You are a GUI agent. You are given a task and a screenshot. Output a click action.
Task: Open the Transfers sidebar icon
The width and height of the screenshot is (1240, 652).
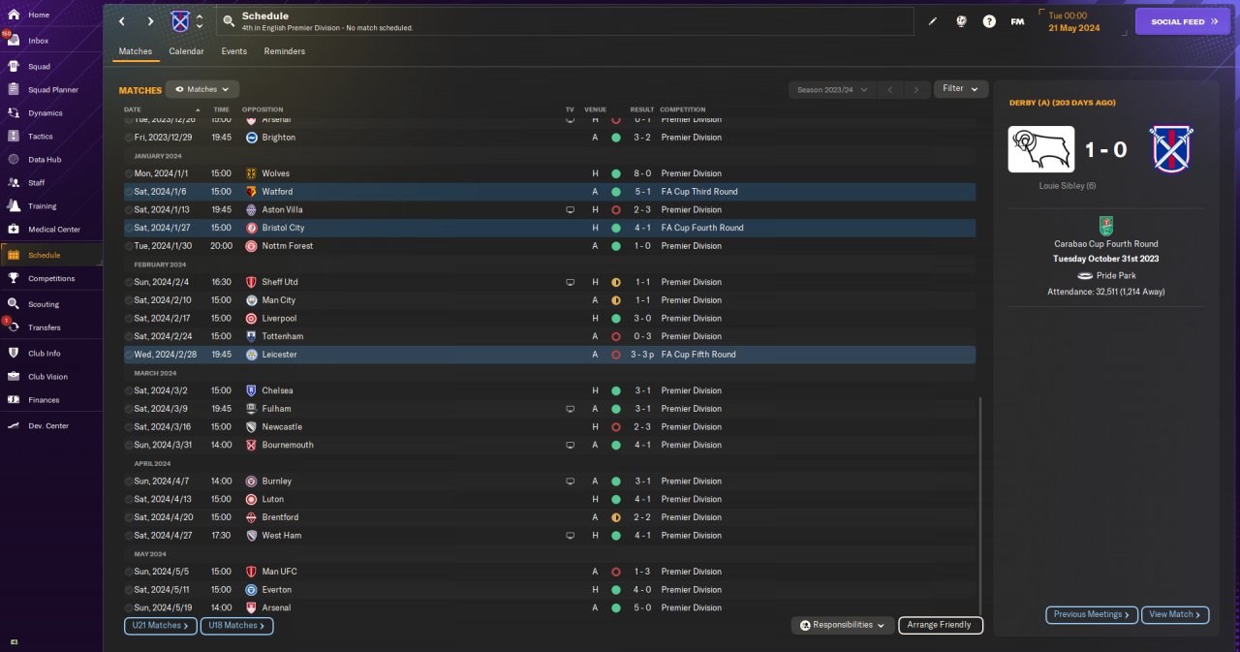coord(14,326)
